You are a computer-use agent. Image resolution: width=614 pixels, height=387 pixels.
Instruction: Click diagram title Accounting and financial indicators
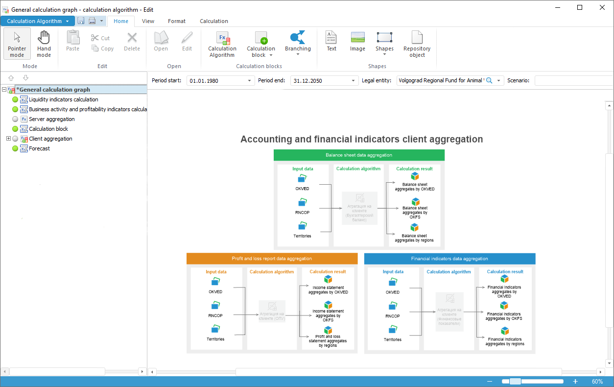click(361, 139)
